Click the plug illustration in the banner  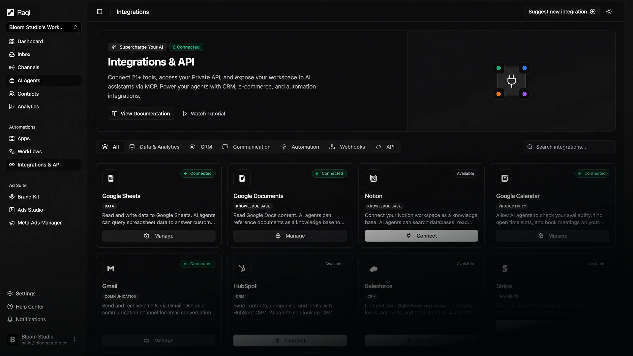(512, 81)
